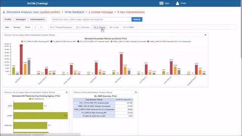This screenshot has width=242, height=136.
Task: Click Demoland Numerator Results by District chart title
Action: pos(105,39)
